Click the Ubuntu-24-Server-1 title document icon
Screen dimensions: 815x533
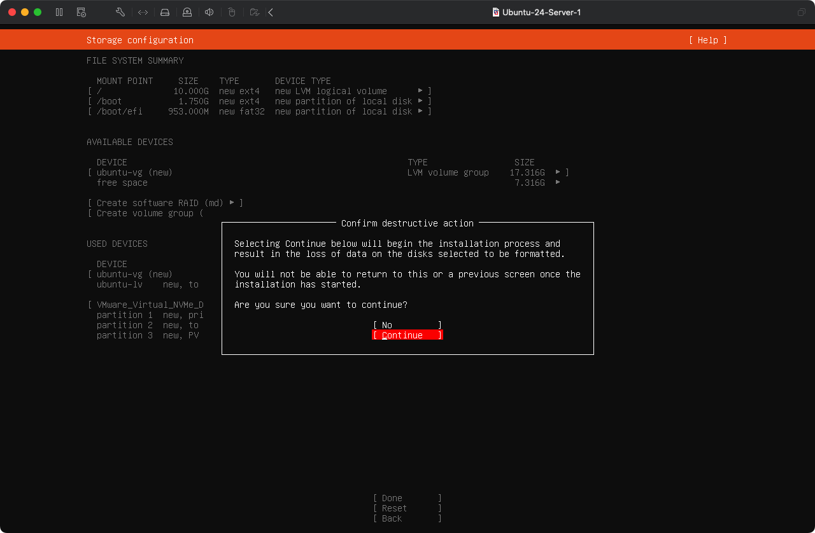[496, 12]
